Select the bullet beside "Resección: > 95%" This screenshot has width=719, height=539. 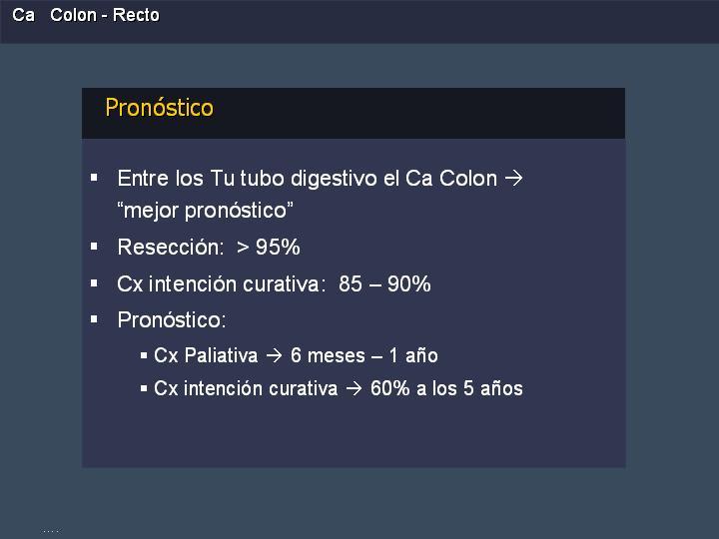(x=94, y=247)
